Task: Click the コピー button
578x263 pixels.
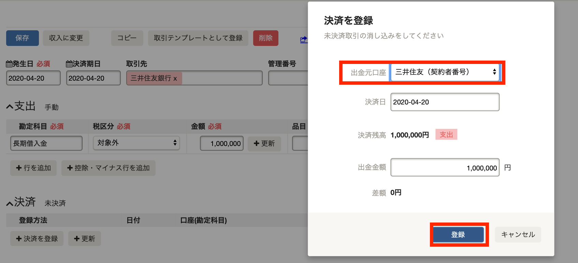Action: point(127,38)
